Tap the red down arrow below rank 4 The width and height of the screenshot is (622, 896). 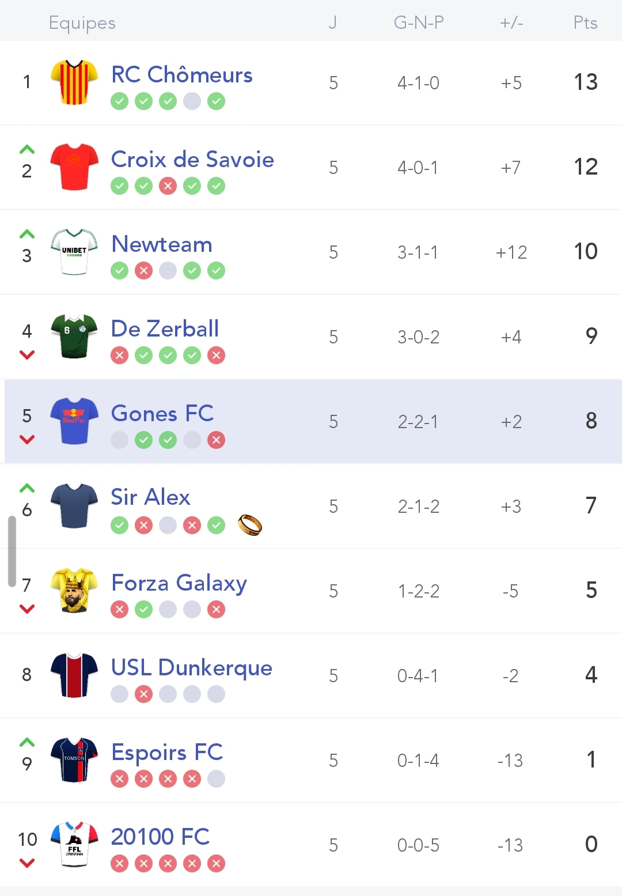[27, 355]
